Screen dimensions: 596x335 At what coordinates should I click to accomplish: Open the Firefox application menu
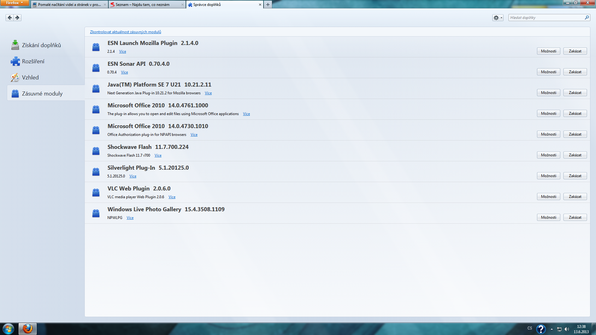click(x=14, y=3)
